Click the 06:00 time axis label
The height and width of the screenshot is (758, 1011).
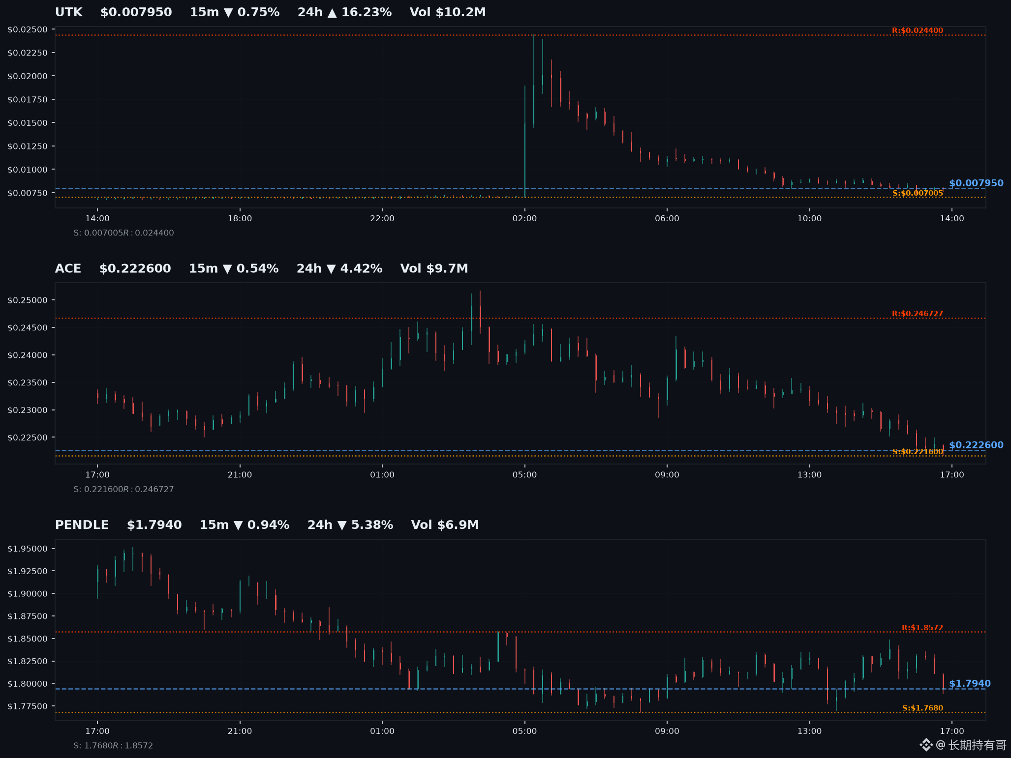[667, 219]
